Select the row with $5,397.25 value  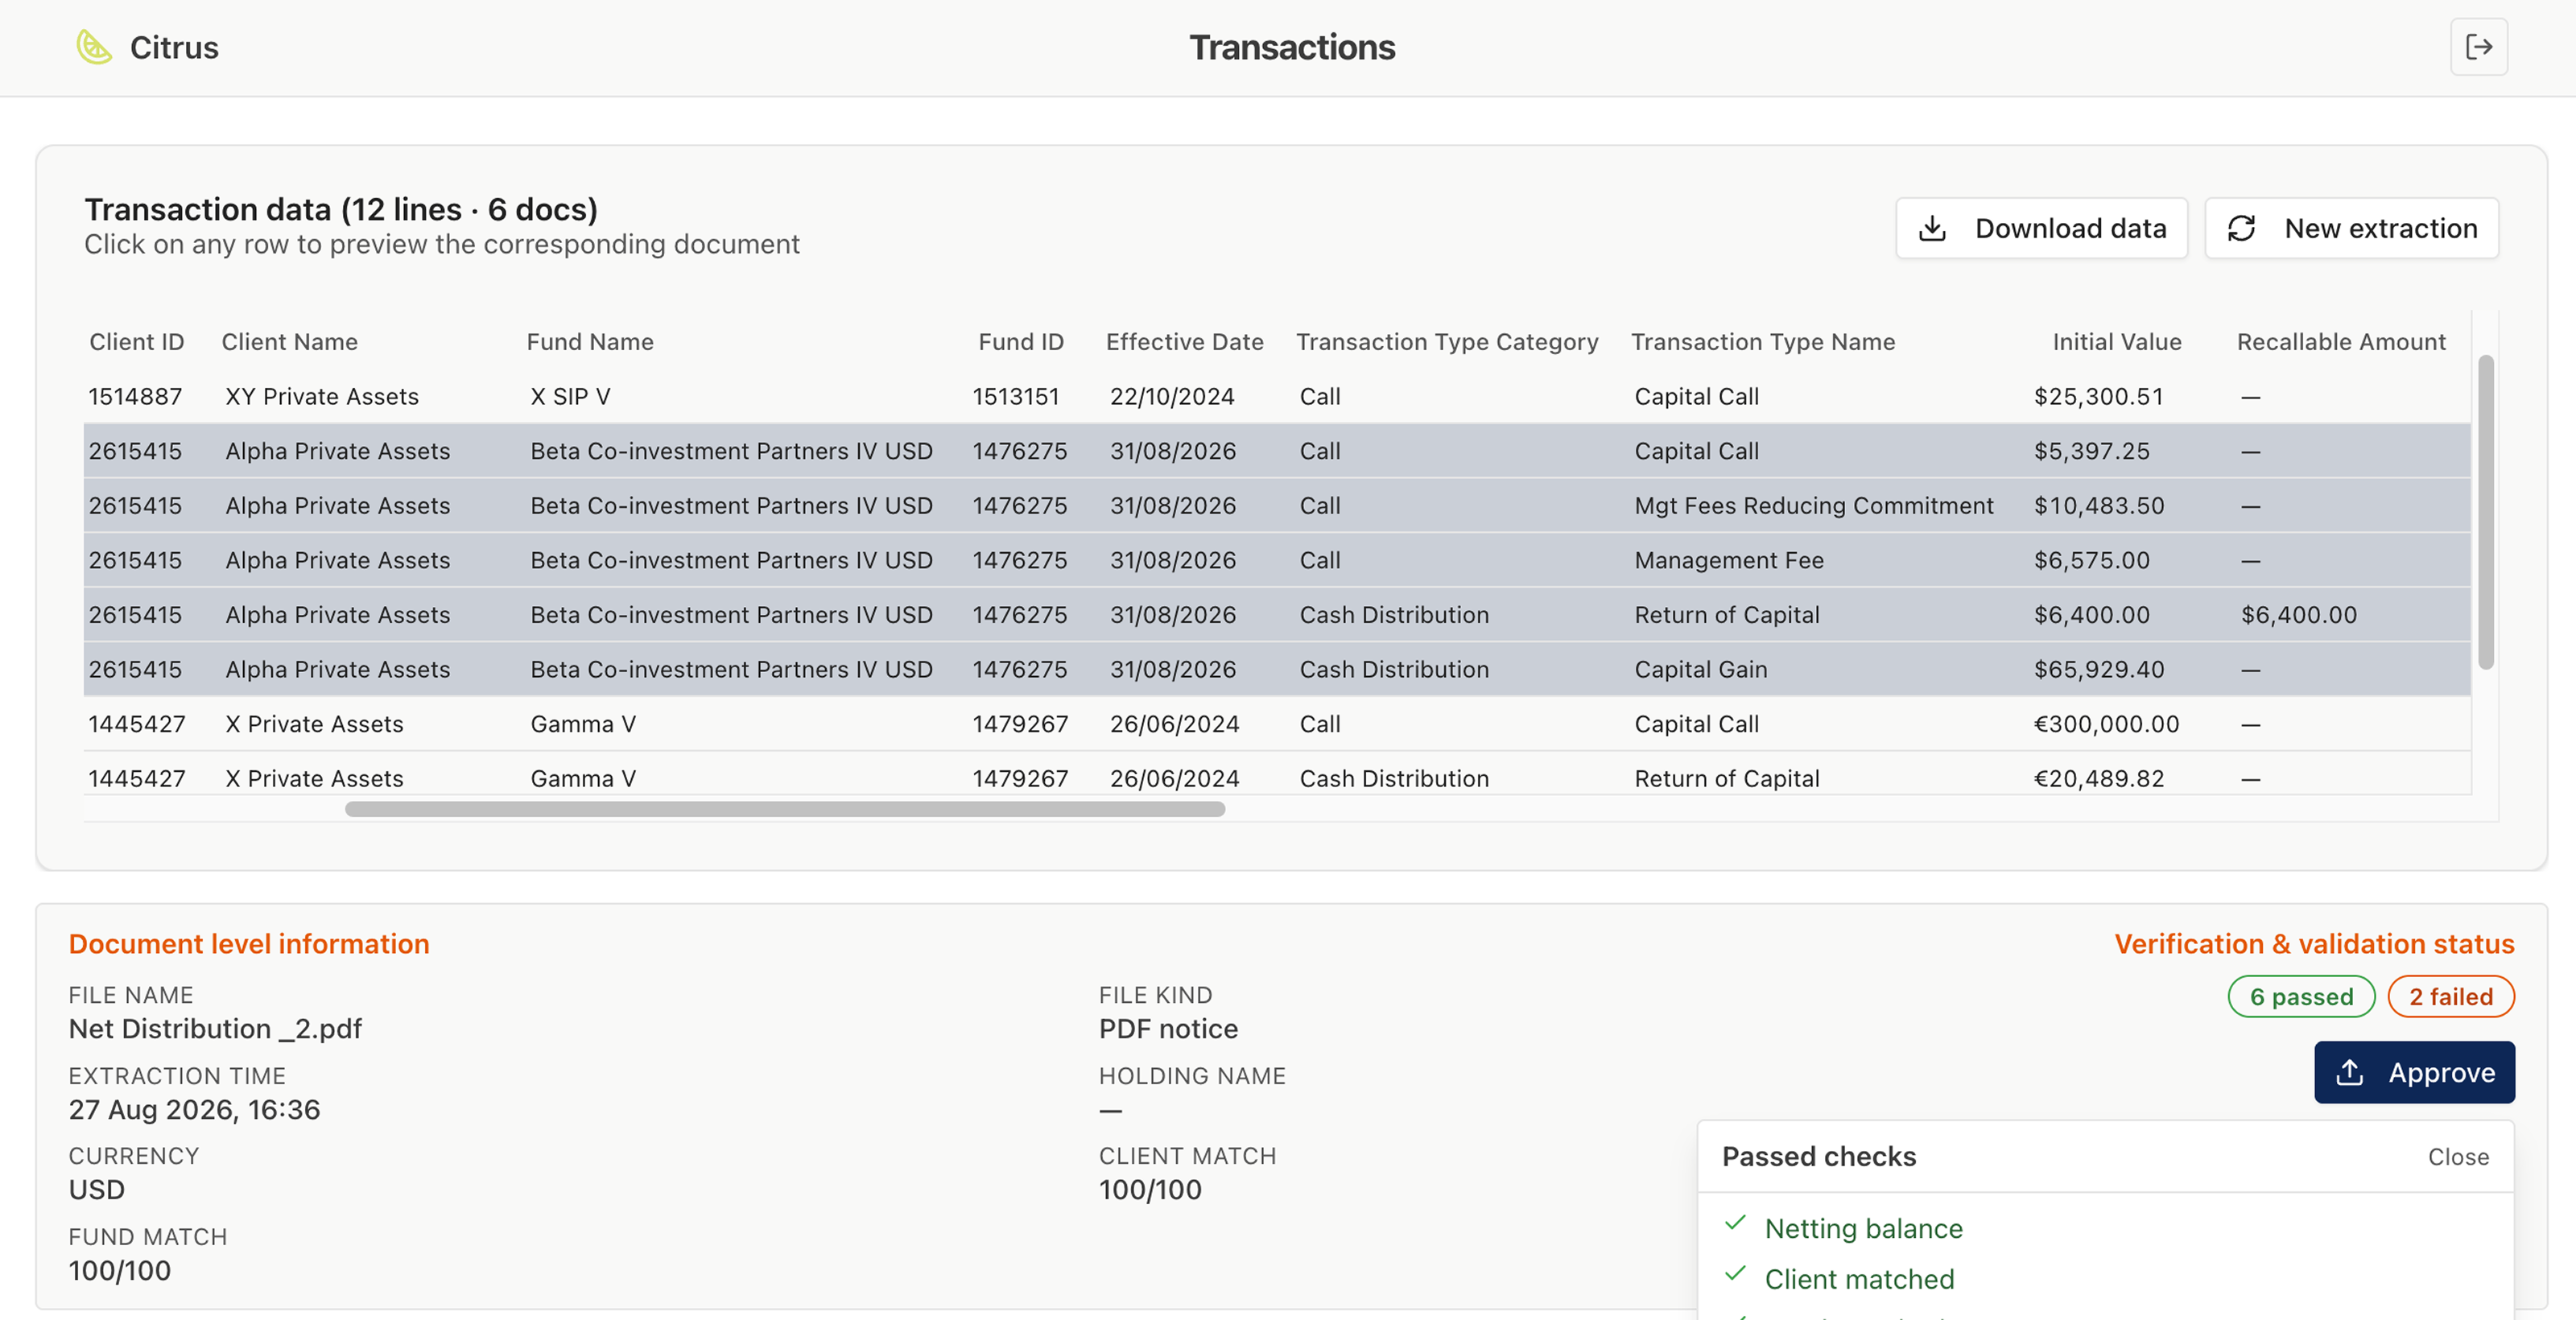click(x=1277, y=451)
